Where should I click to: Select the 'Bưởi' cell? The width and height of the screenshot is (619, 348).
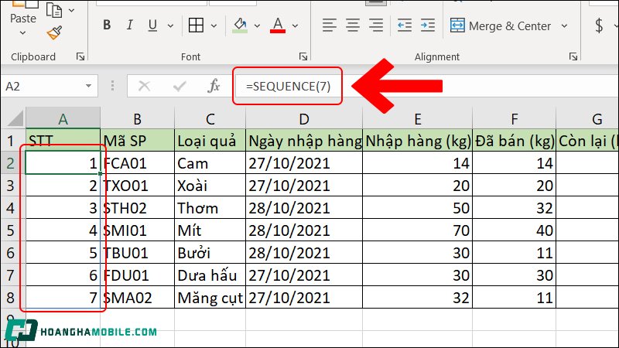tap(210, 253)
